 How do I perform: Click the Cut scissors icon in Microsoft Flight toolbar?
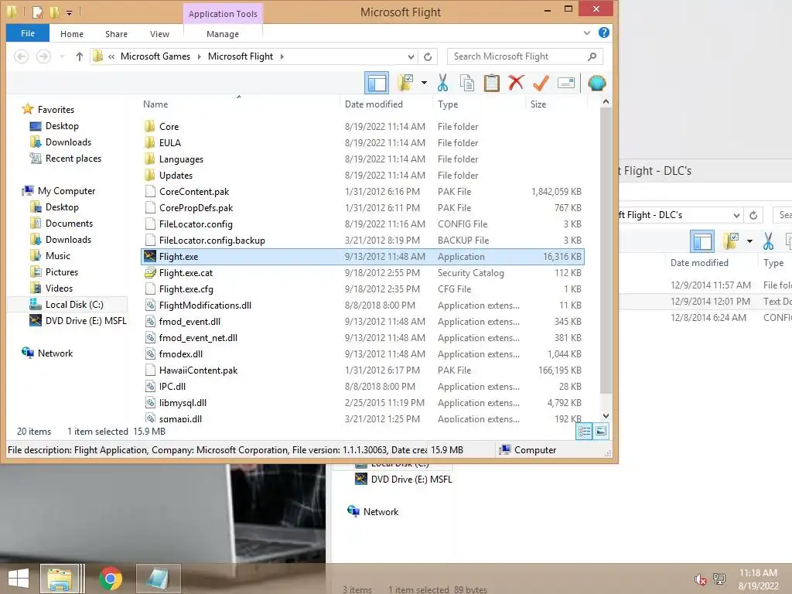(443, 83)
